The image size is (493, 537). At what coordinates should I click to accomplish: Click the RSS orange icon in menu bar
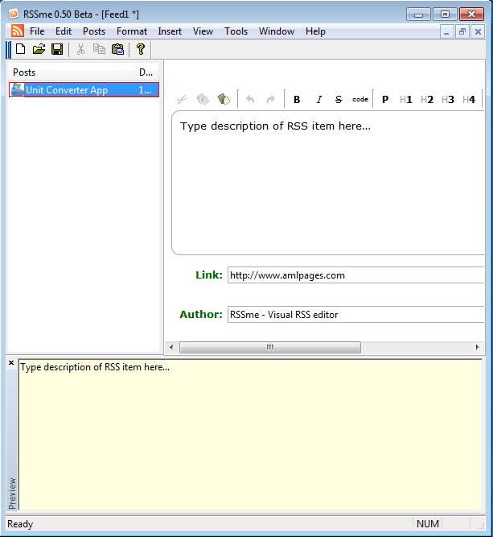[x=18, y=31]
